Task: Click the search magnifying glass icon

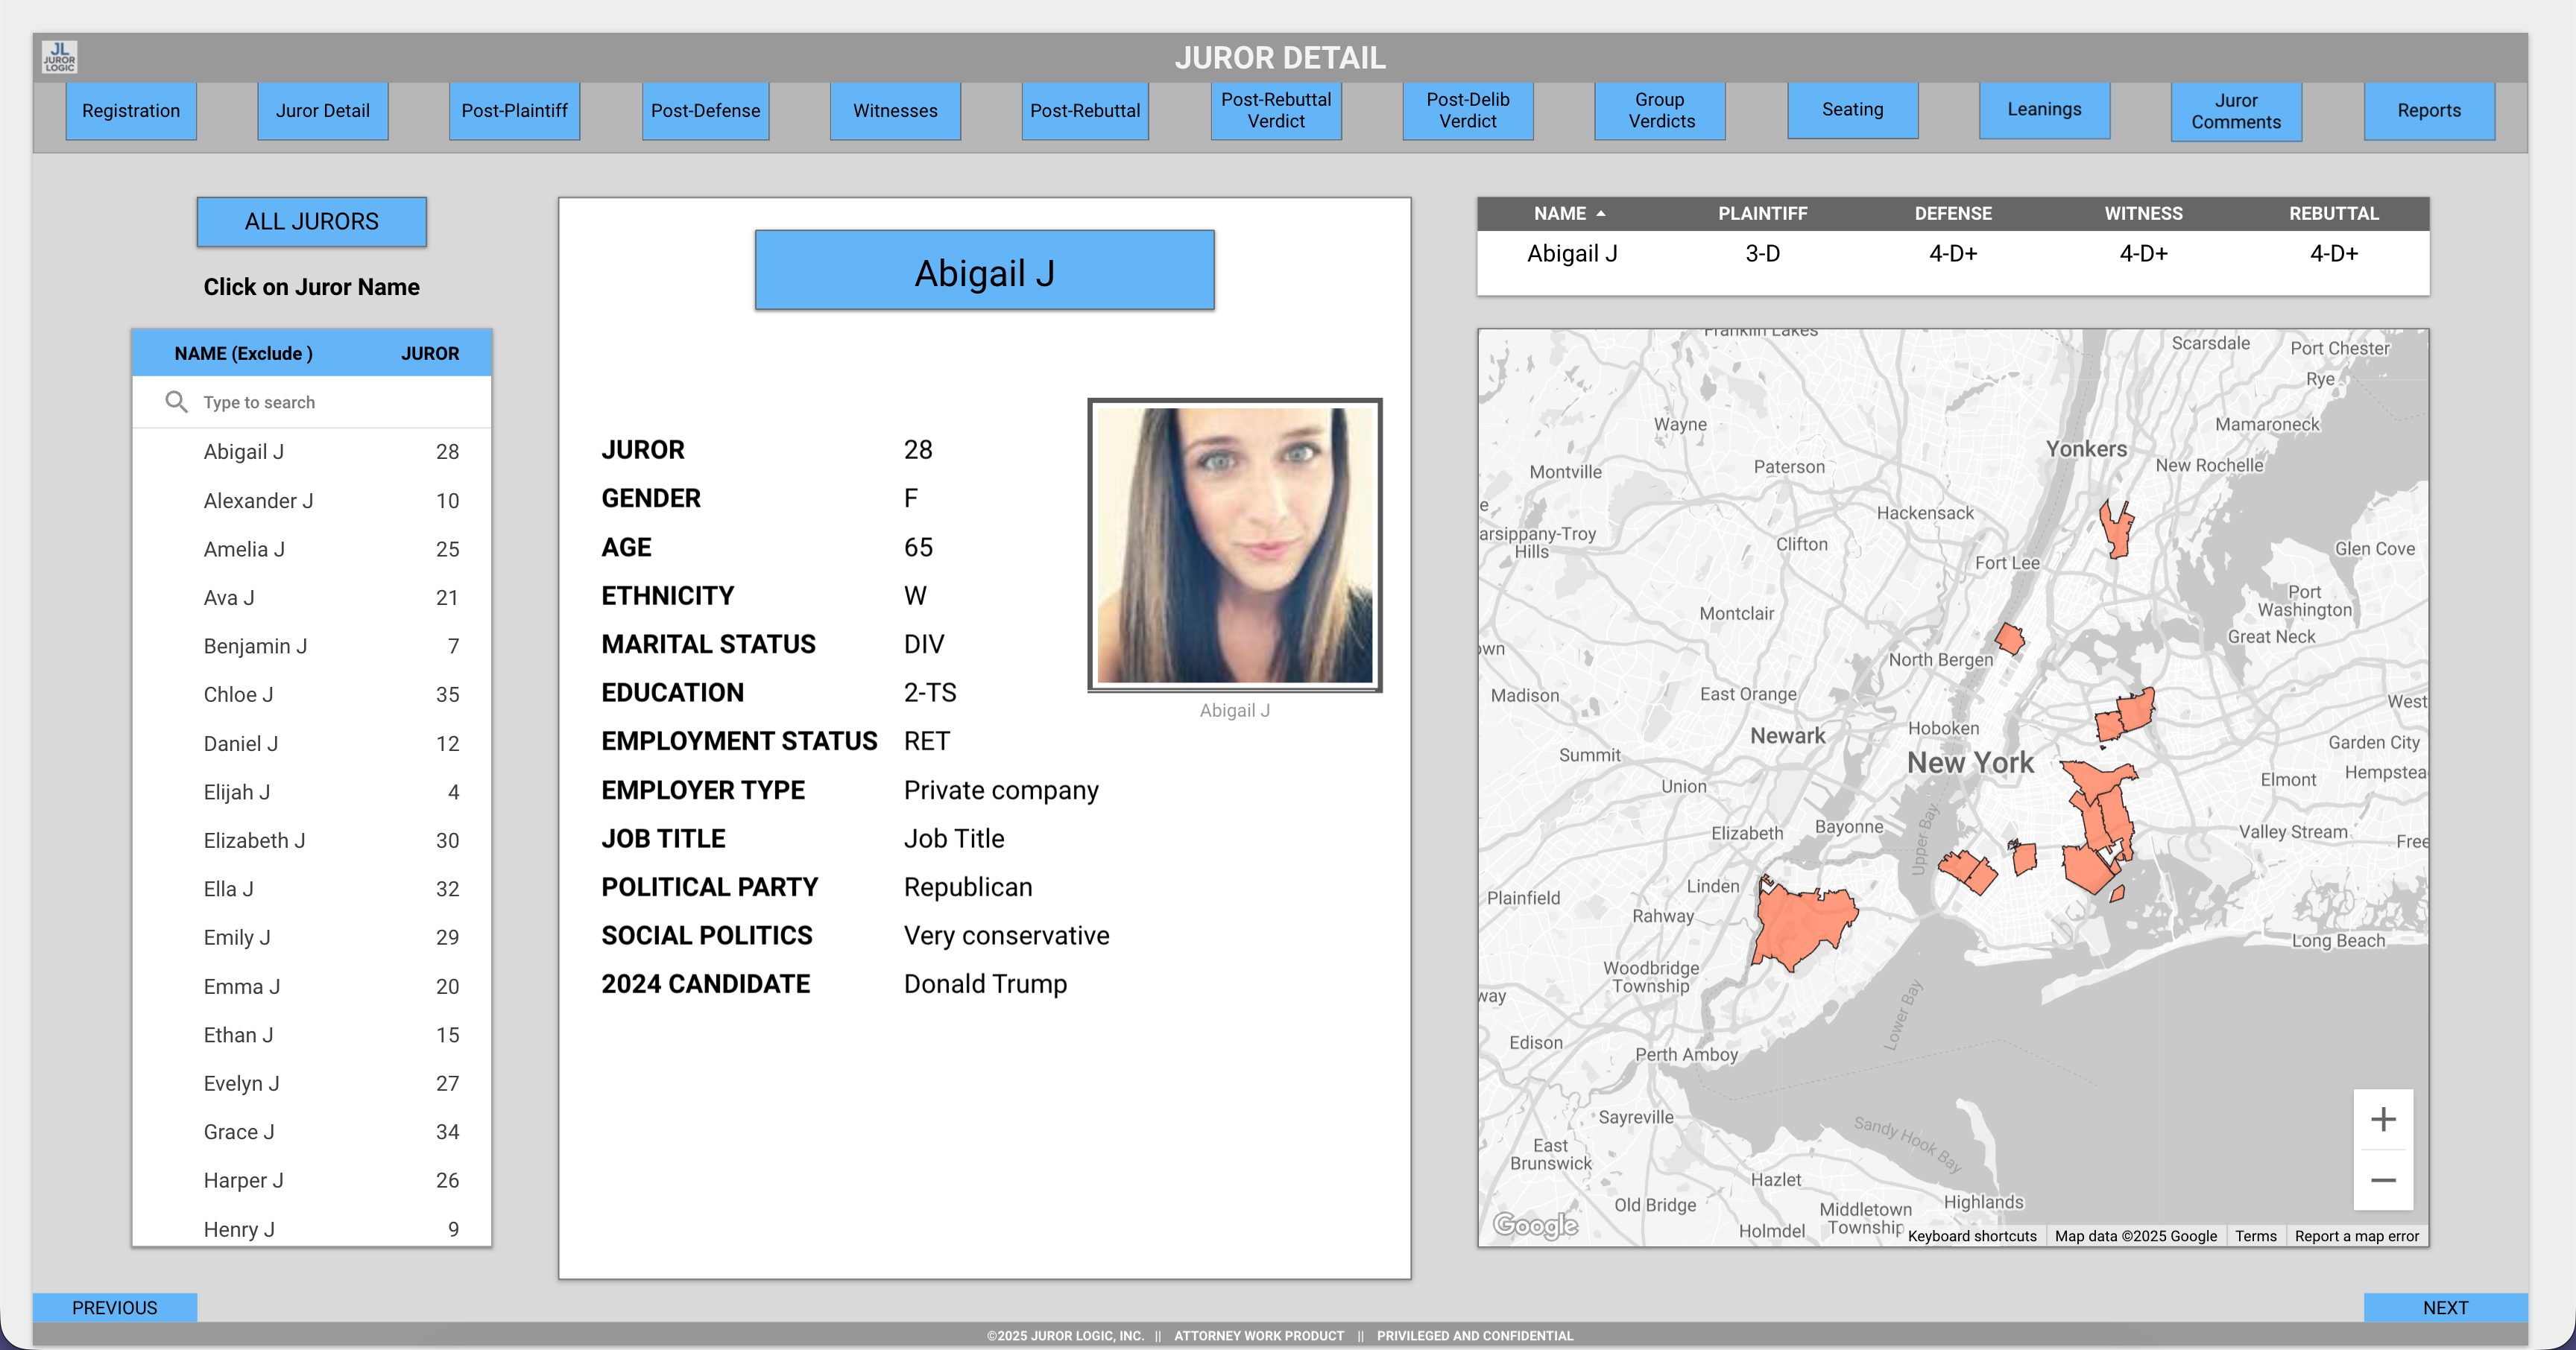Action: coord(176,402)
